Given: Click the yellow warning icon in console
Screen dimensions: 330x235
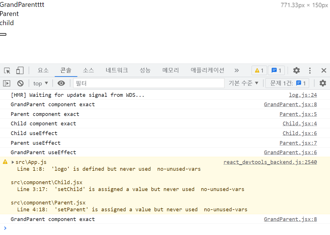Looking at the screenshot, I should pos(5,162).
